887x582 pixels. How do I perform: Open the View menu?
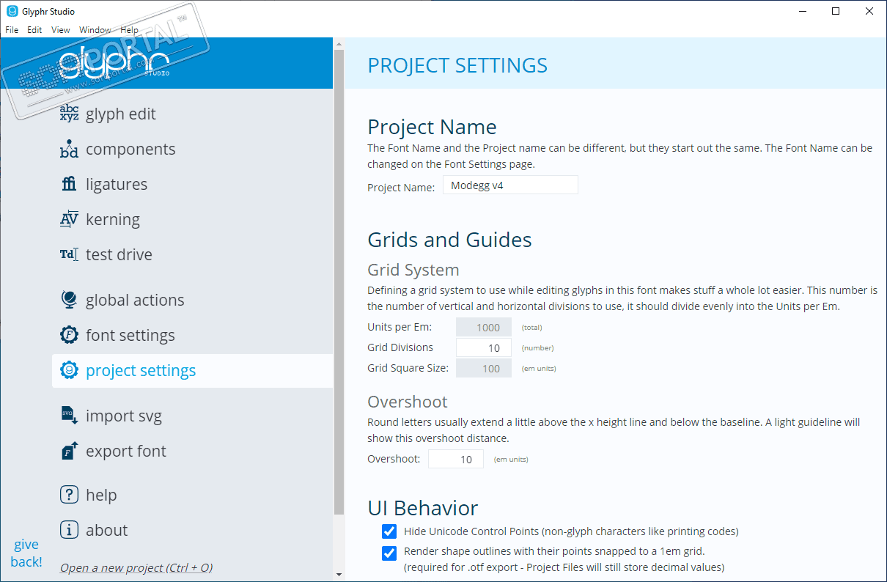point(61,30)
